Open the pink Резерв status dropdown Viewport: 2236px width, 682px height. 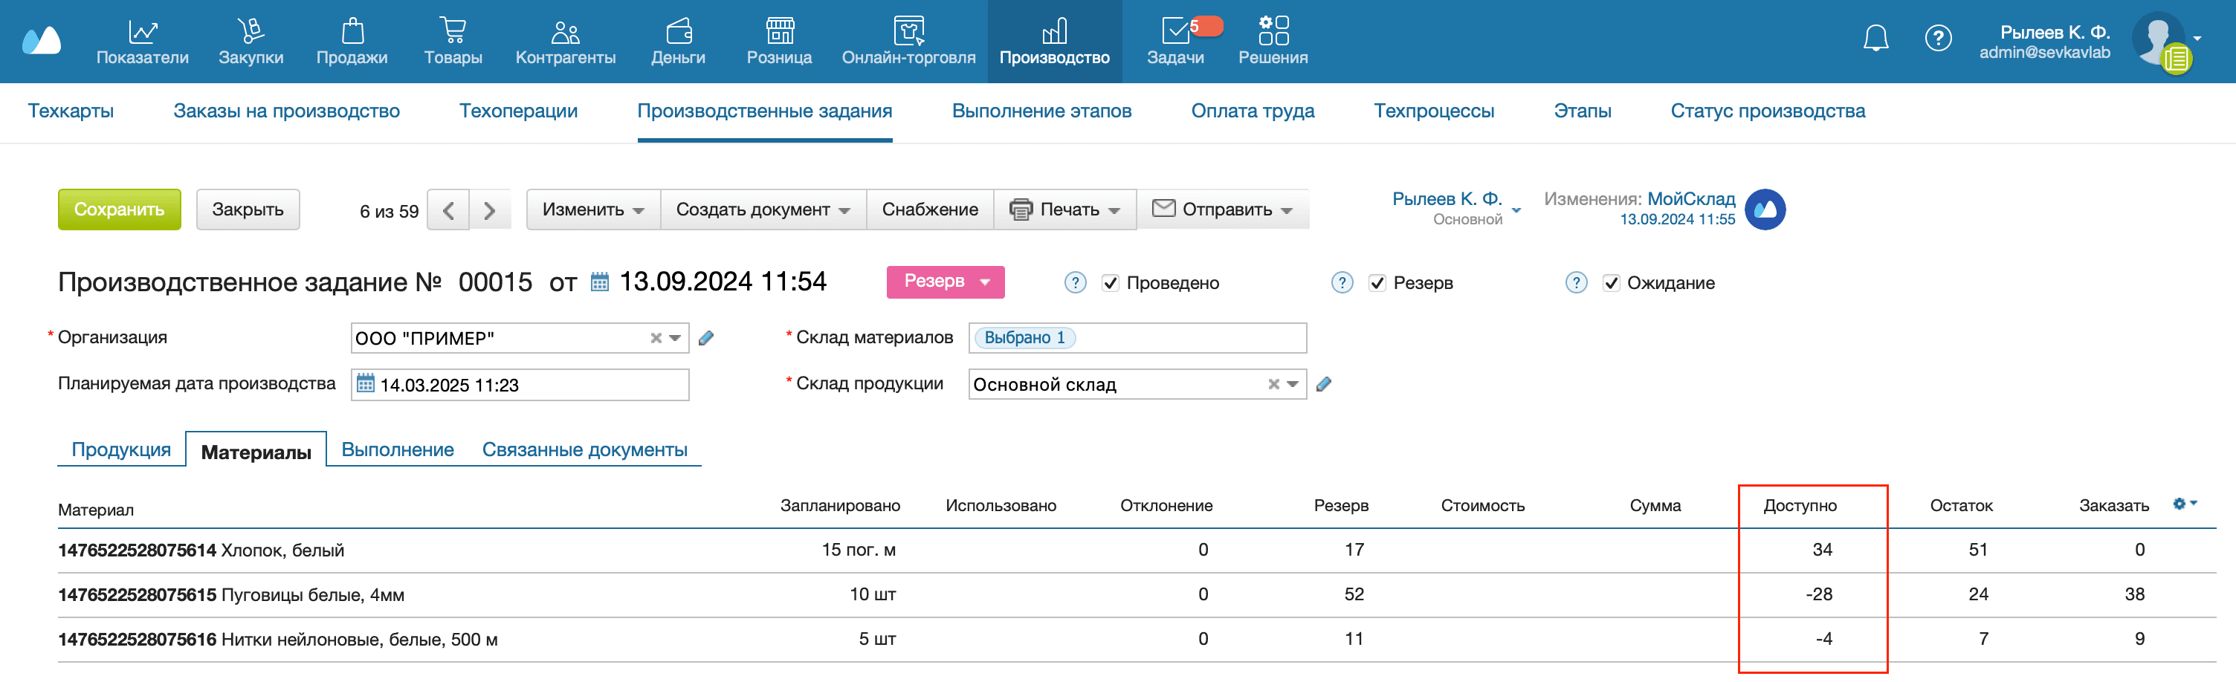pyautogui.click(x=944, y=282)
